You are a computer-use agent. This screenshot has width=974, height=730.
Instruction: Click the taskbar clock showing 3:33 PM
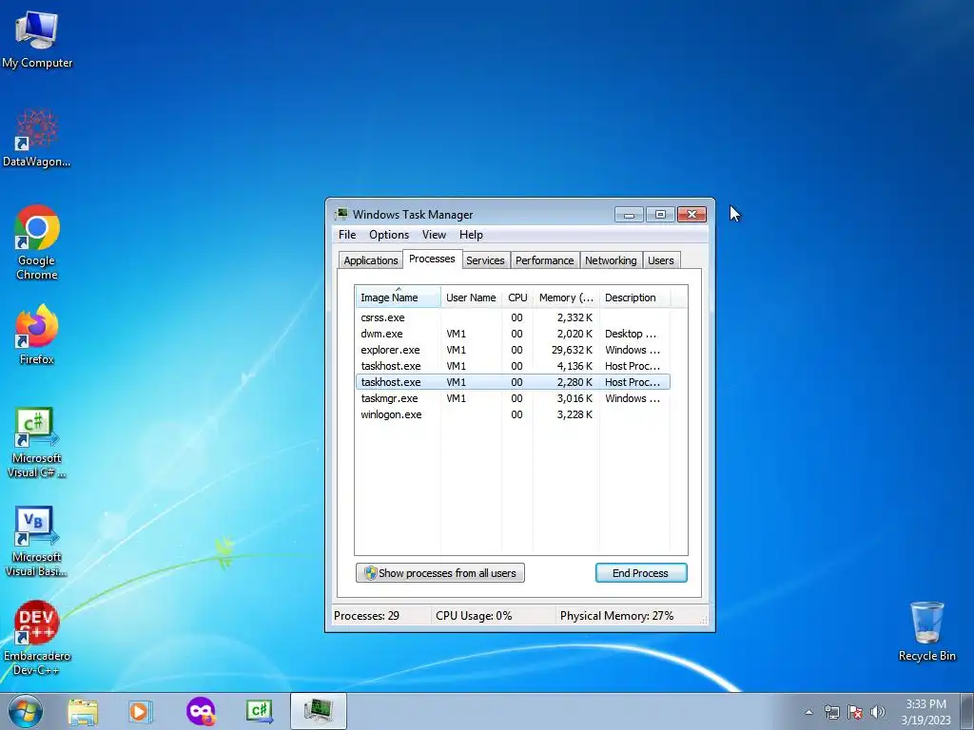925,712
